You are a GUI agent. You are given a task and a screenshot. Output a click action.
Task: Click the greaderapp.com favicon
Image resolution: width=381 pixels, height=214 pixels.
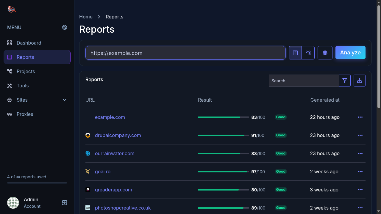point(88,190)
